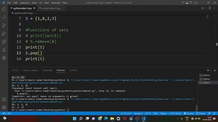
Task: Split the editor right
Action: pos(210,8)
